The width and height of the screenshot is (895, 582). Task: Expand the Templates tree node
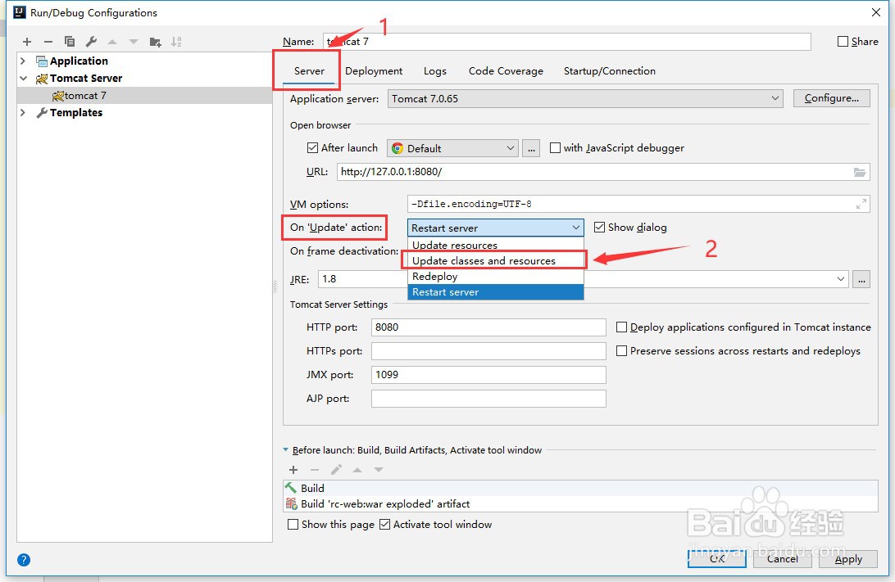click(23, 112)
